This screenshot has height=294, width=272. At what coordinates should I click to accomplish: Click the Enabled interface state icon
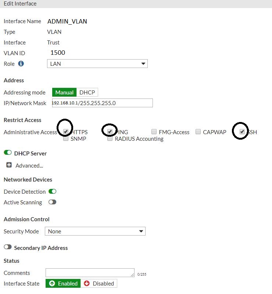click(51, 283)
